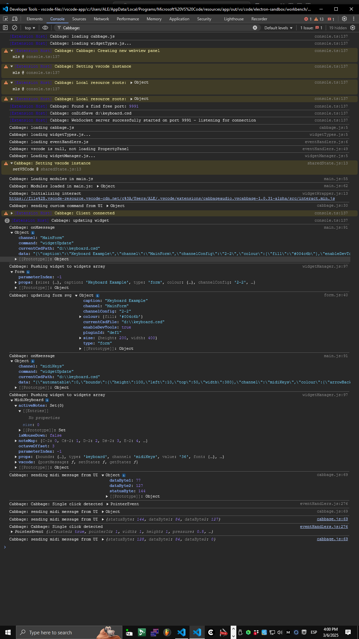359x639 pixels.
Task: Create live expression with the eye icon
Action: [45, 28]
